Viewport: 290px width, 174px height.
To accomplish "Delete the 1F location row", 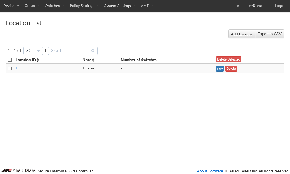I will click(x=231, y=69).
